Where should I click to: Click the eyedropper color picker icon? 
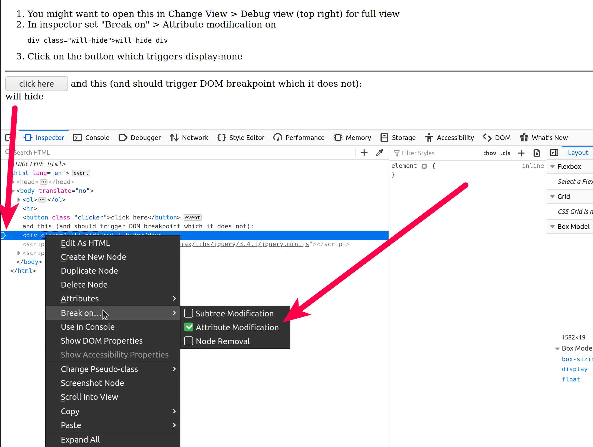point(379,153)
